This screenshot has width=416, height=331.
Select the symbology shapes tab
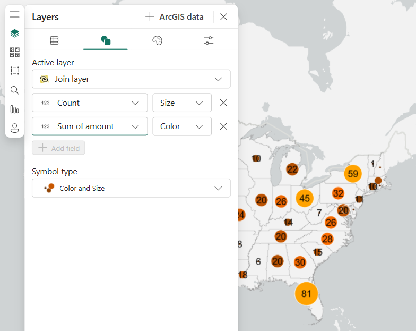106,40
